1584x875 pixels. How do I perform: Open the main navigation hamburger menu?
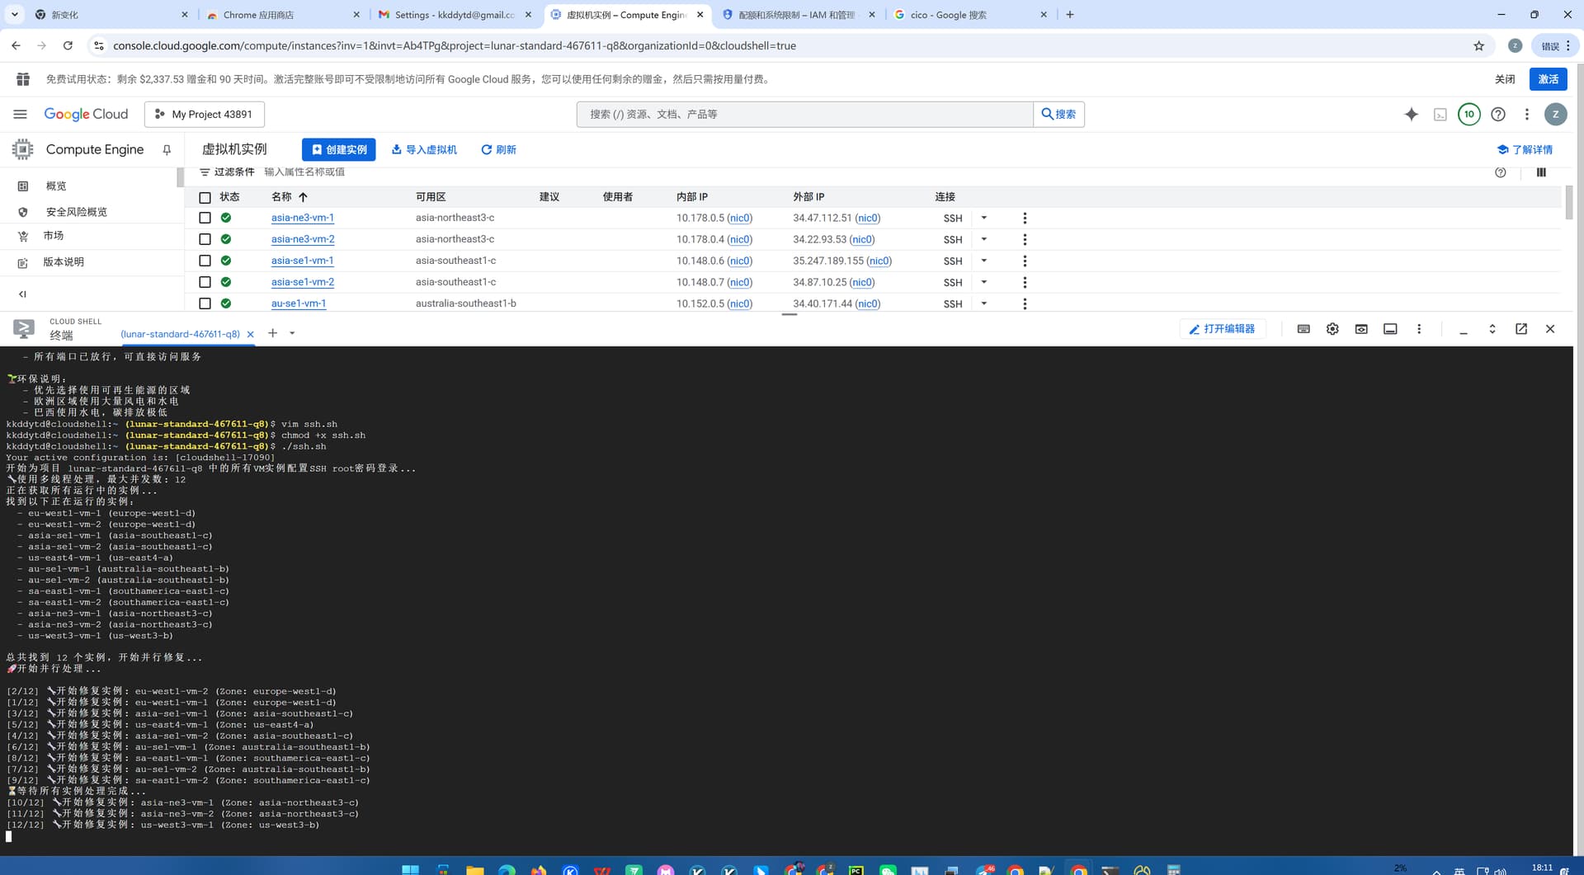(x=20, y=115)
